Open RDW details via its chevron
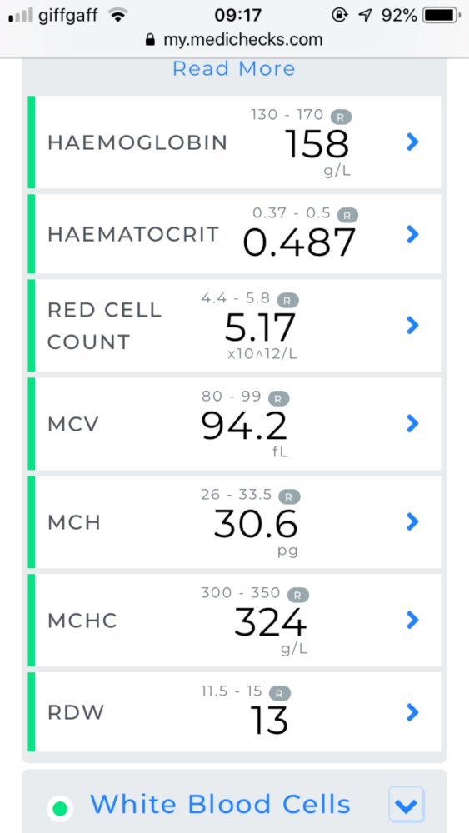Viewport: 469px width, 833px height. point(412,712)
